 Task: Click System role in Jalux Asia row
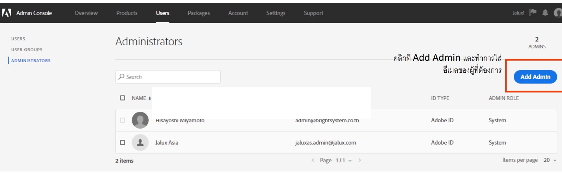[x=497, y=143]
